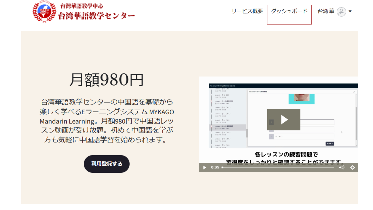Click the MYKAGO Mandarin Learning description paragraph
Image resolution: width=373 pixels, height=210 pixels.
click(106, 121)
